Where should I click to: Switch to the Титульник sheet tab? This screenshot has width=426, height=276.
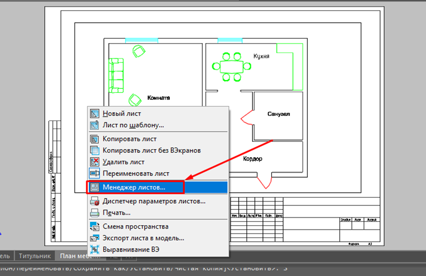click(35, 256)
